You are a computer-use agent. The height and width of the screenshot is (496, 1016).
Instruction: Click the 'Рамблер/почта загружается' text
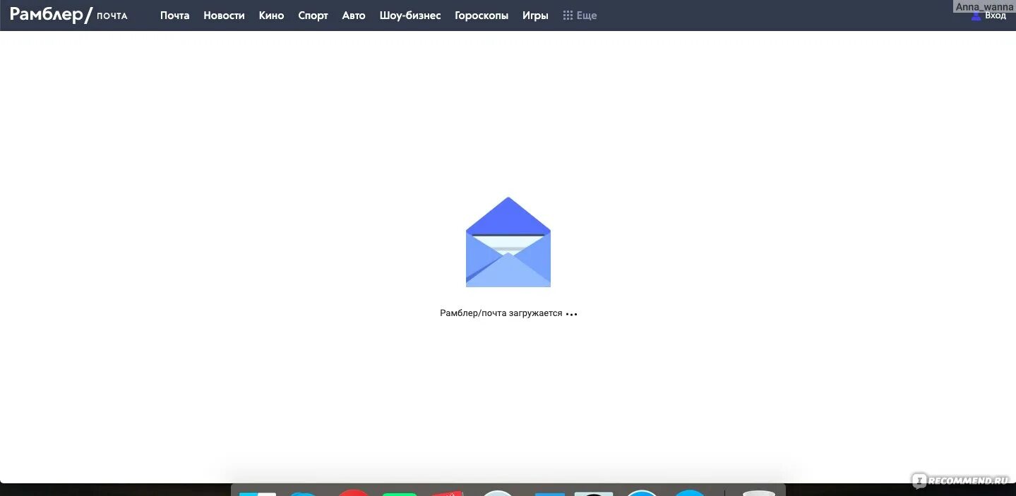pos(501,313)
